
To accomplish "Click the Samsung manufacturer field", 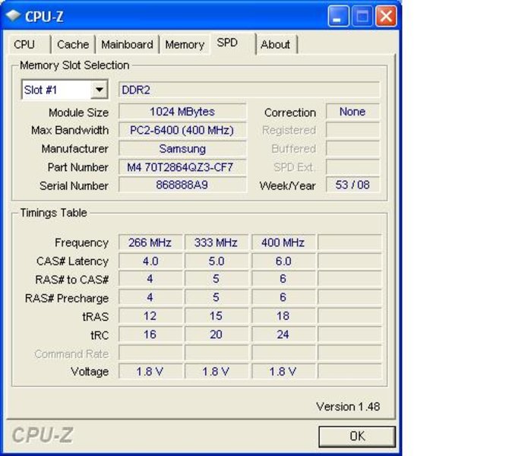I will pos(182,149).
